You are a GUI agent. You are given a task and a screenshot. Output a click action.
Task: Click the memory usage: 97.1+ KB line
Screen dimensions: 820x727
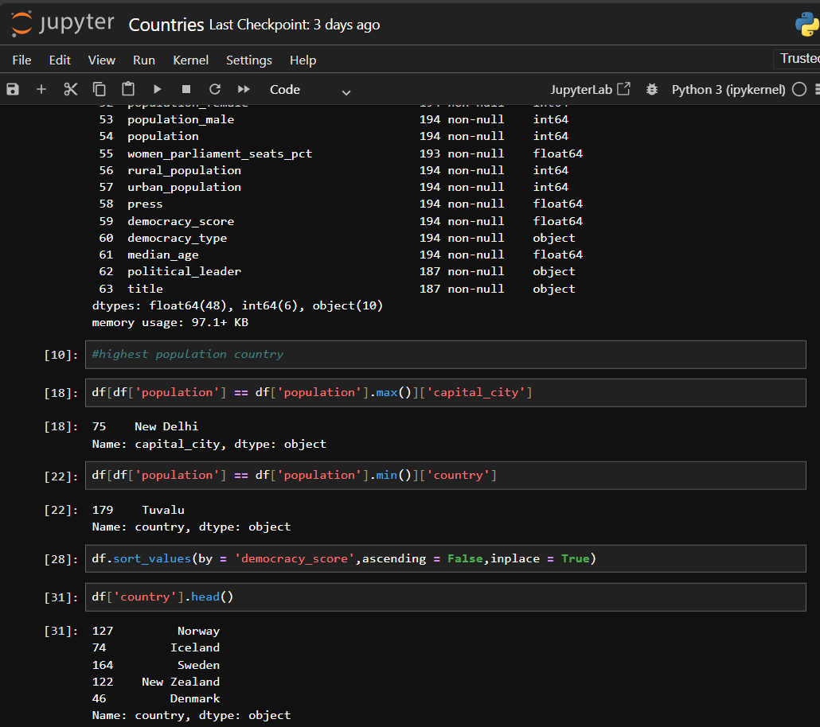coord(170,322)
